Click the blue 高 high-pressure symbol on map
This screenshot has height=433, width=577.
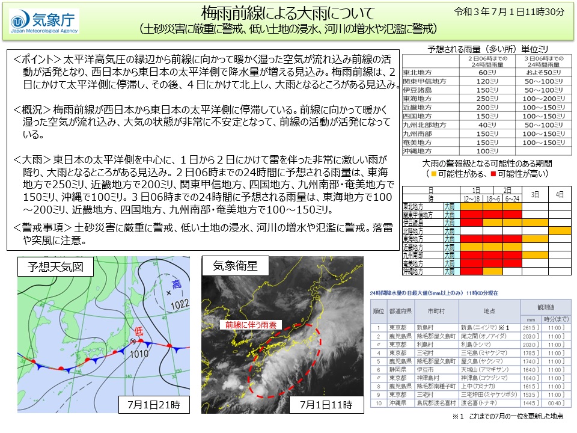pyautogui.click(x=177, y=284)
